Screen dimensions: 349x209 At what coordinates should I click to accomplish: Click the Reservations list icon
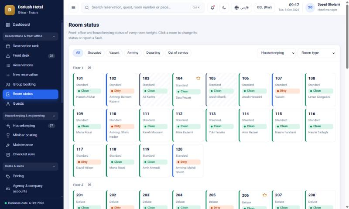8,65
